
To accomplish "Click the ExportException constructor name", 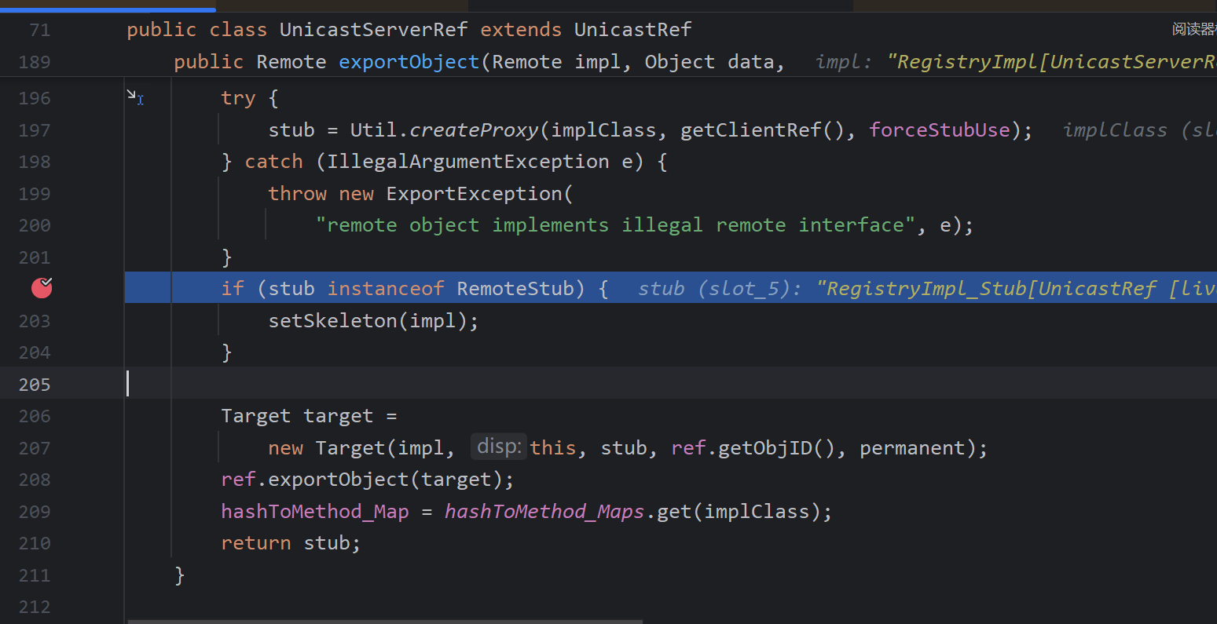I will pyautogui.click(x=475, y=193).
